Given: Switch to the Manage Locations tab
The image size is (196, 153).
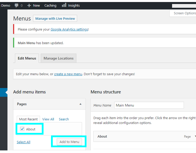Looking at the screenshot, I should tap(59, 58).
